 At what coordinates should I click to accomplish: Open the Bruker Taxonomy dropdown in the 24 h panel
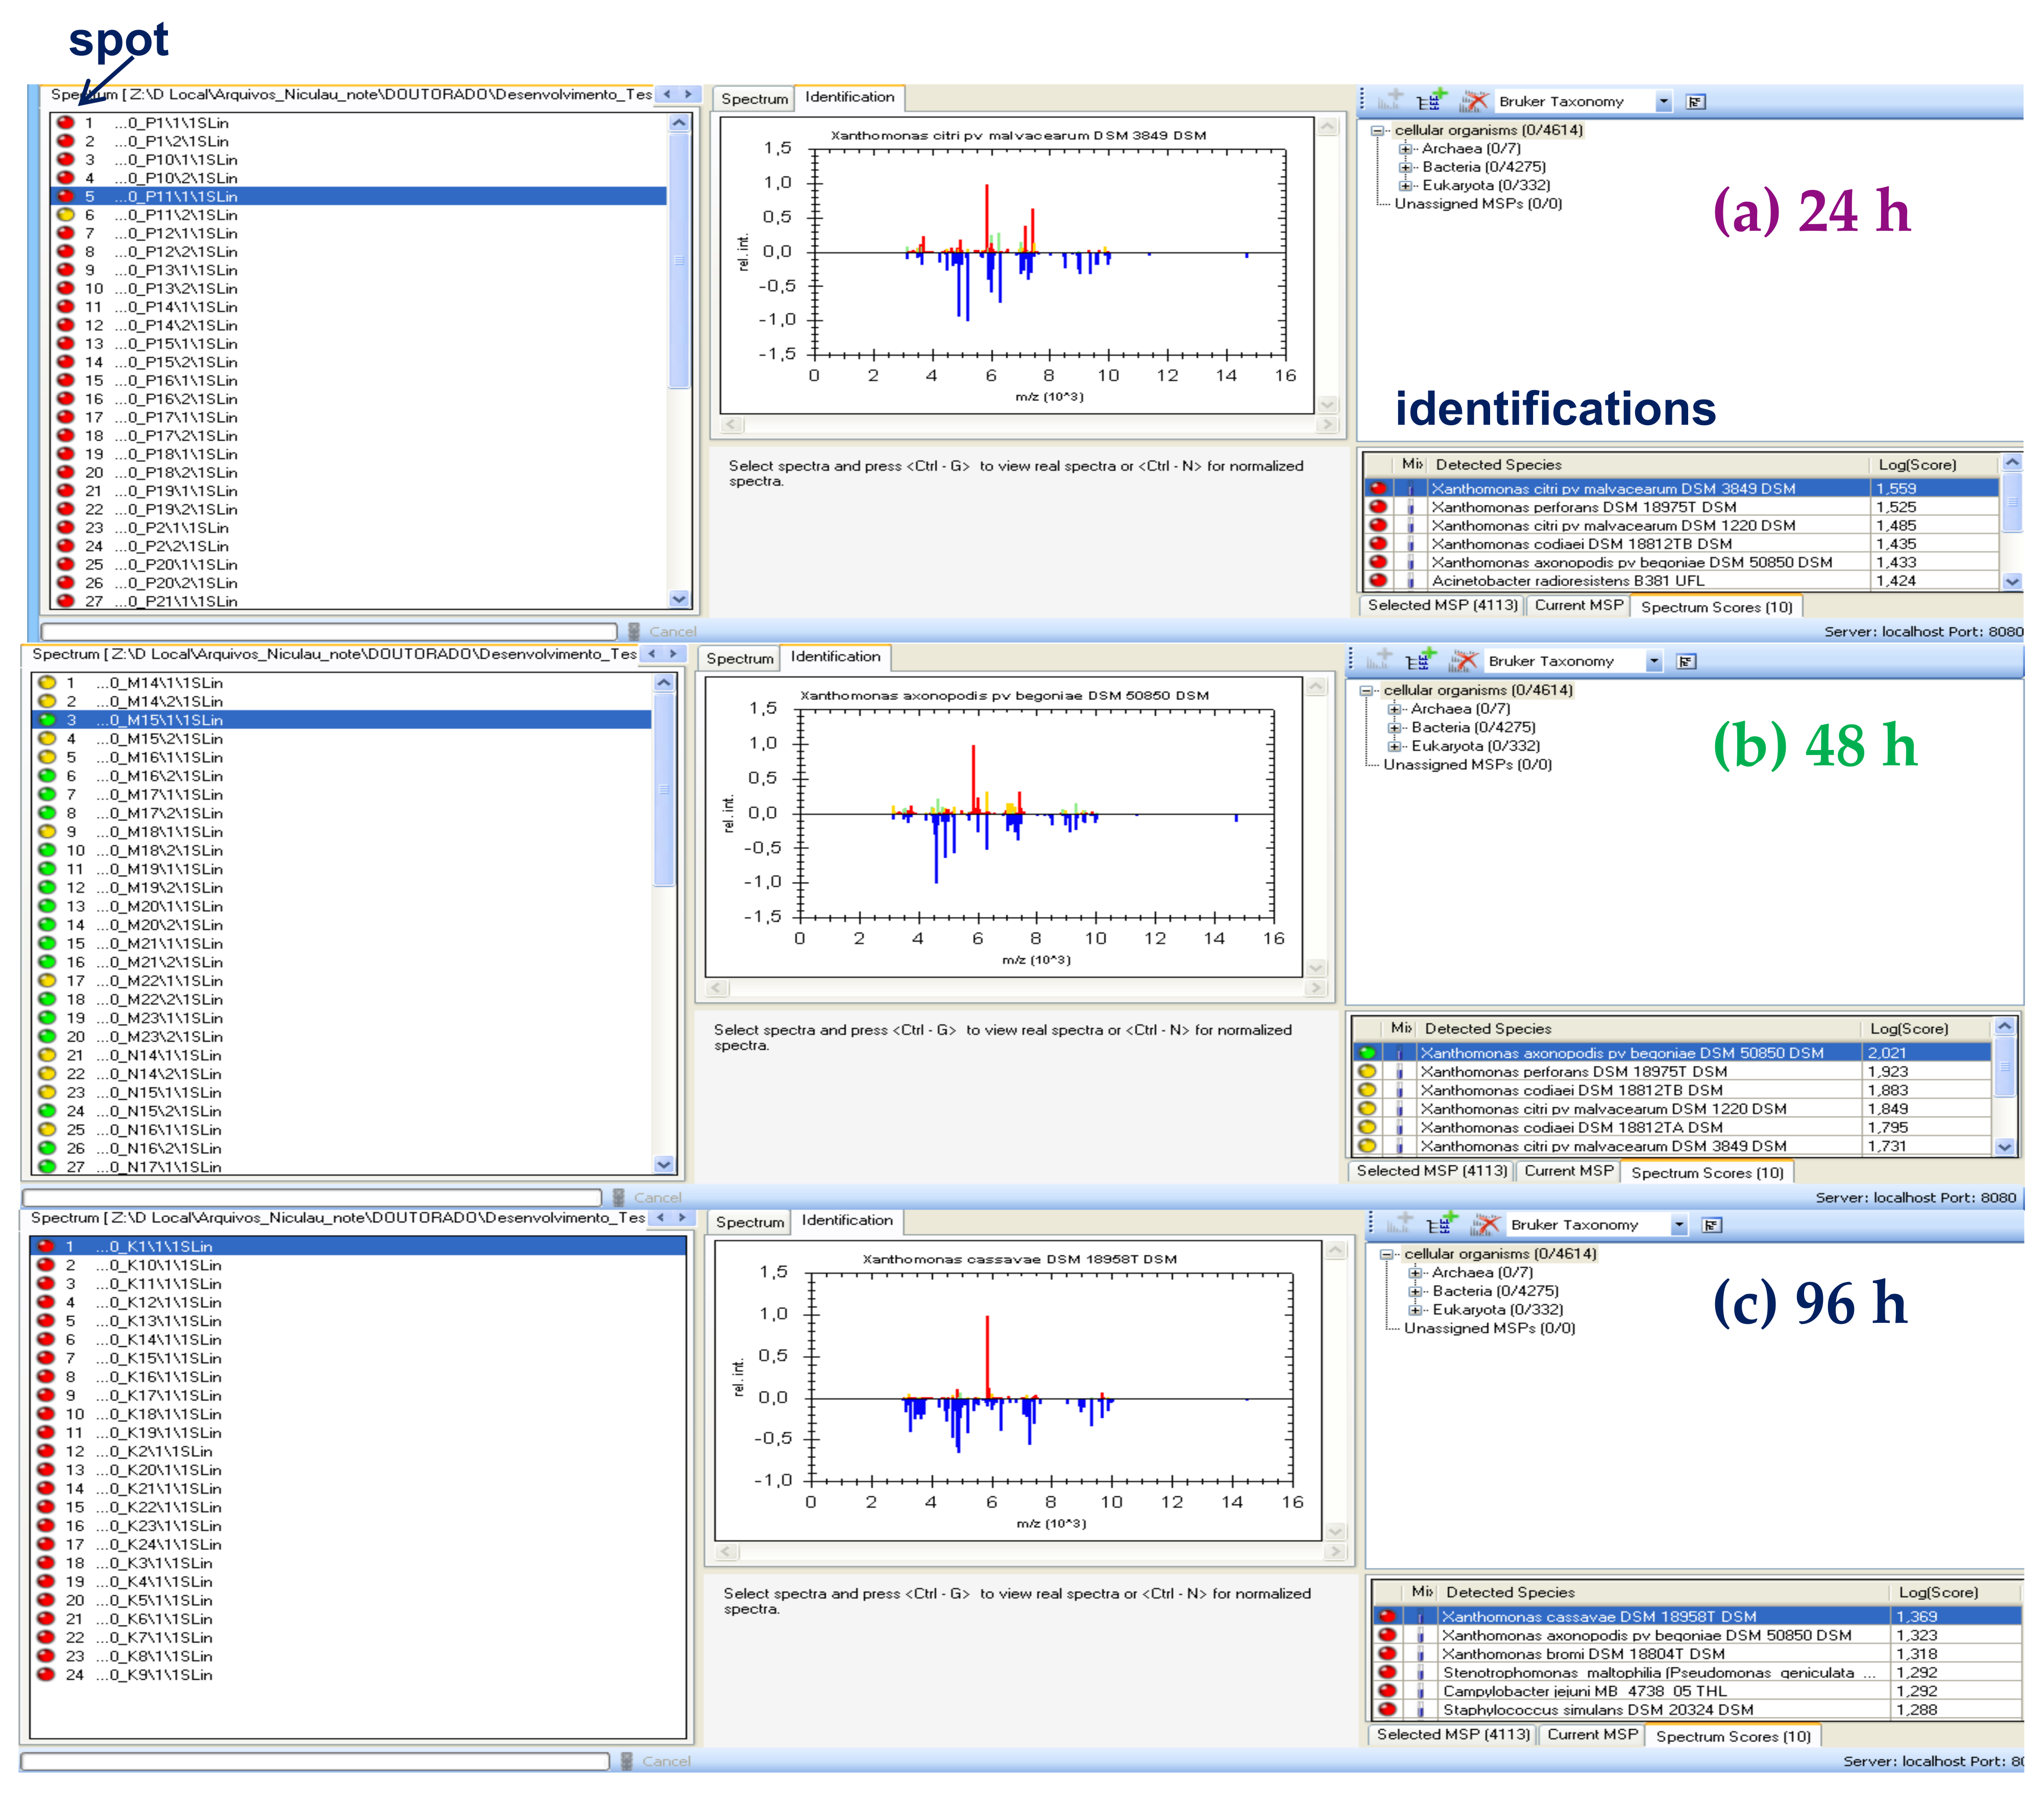pyautogui.click(x=1663, y=102)
